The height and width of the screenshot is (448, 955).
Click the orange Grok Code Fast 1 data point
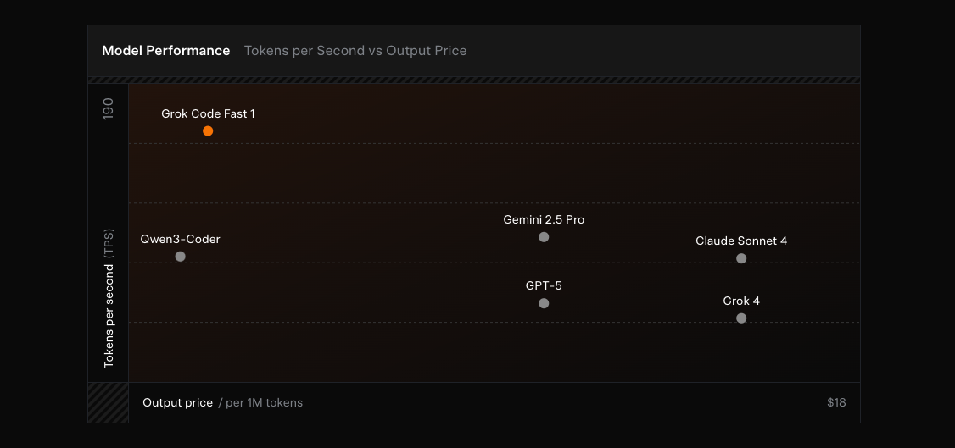[208, 131]
